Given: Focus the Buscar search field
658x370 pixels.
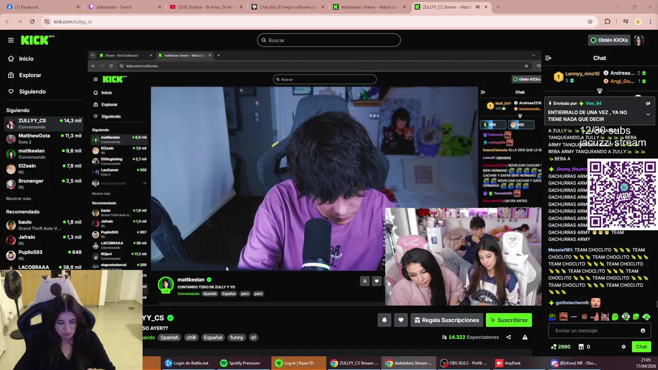Looking at the screenshot, I should [329, 40].
